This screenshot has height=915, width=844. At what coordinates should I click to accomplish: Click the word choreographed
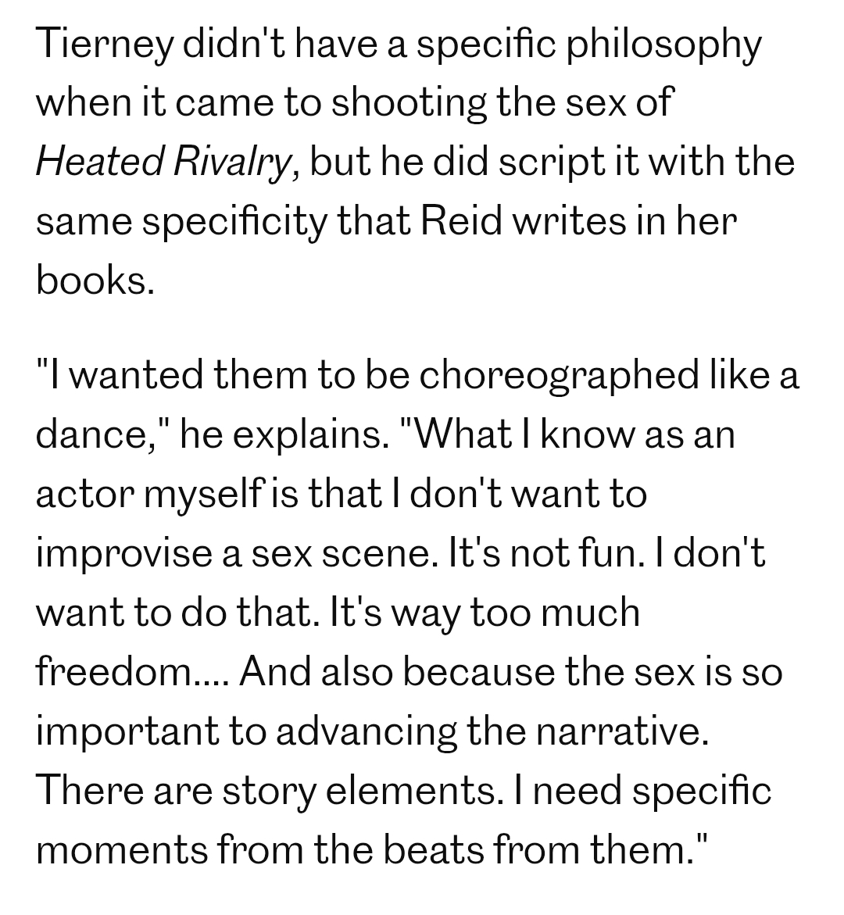point(558,375)
